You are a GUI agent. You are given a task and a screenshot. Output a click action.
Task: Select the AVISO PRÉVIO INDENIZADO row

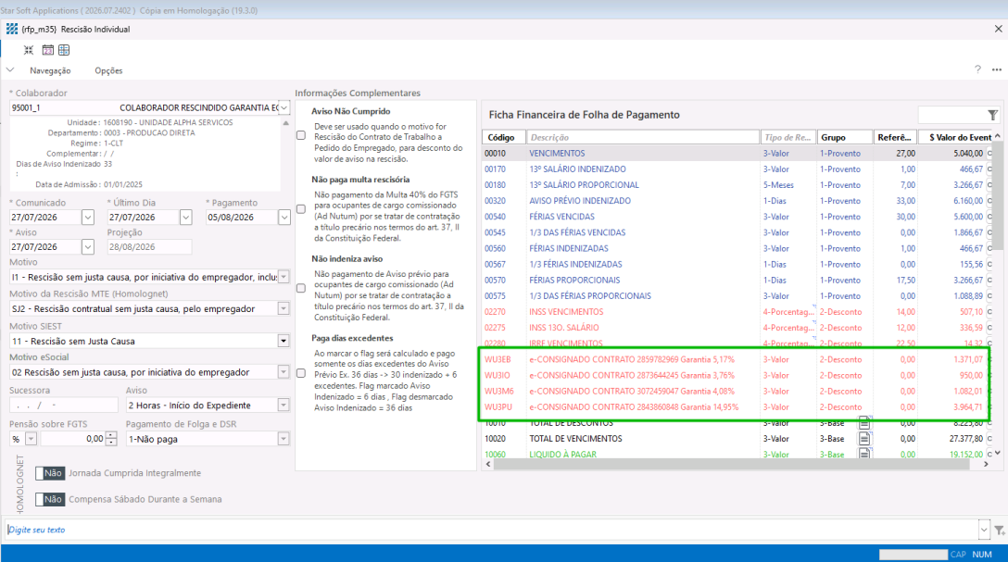737,201
